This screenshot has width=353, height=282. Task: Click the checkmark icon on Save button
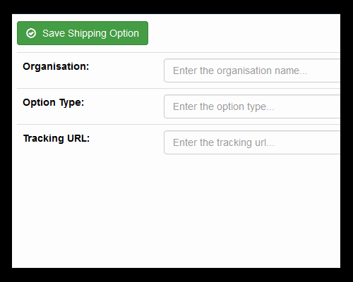click(x=31, y=33)
